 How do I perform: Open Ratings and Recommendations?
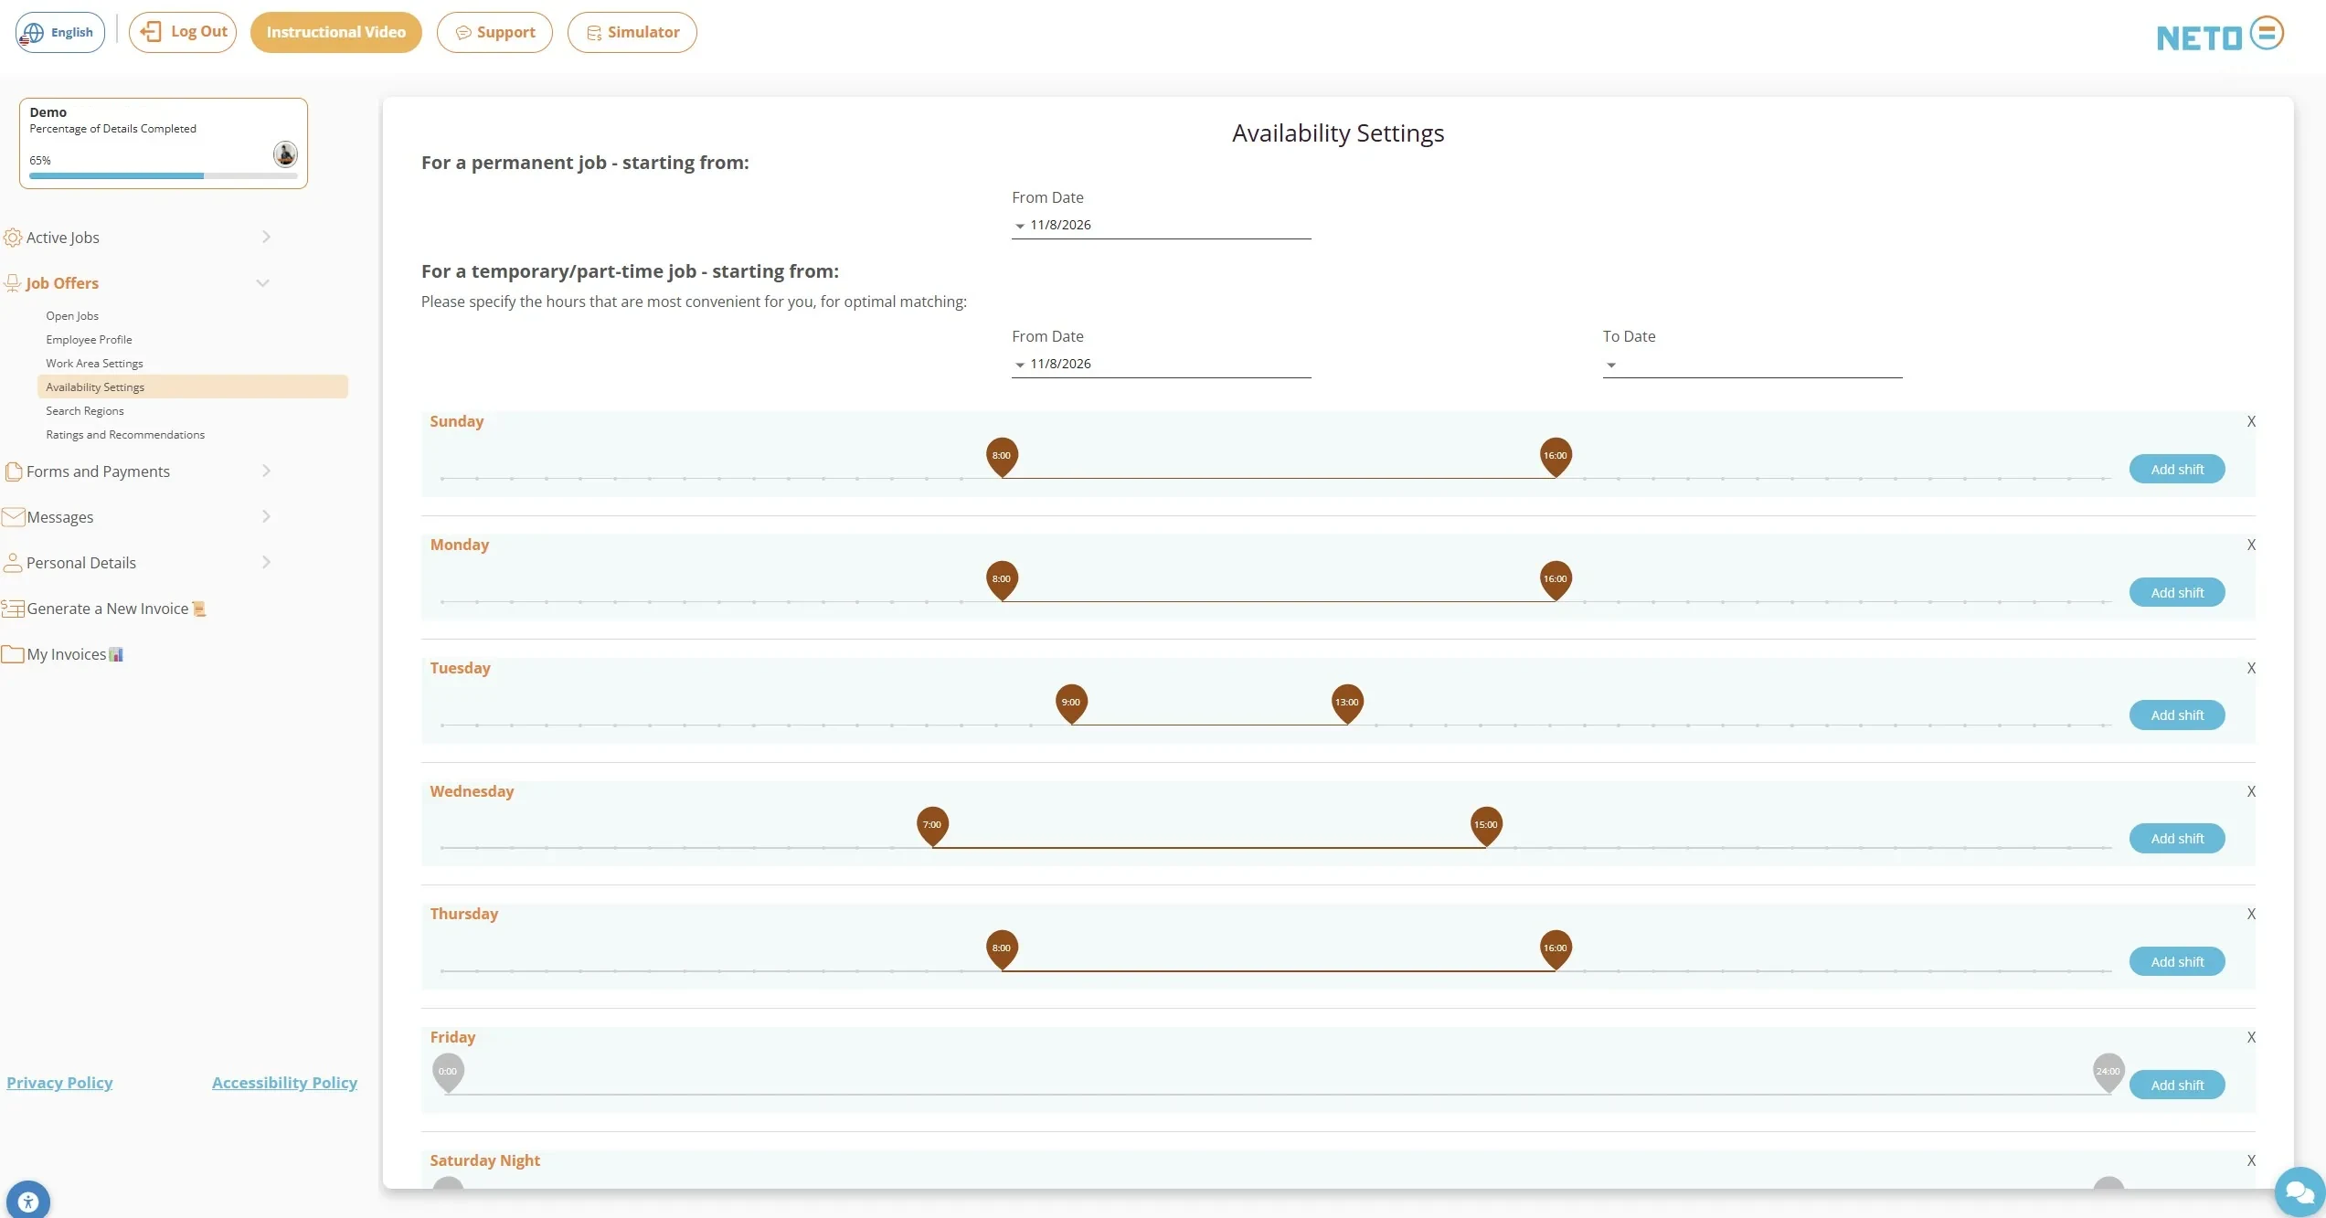tap(125, 435)
